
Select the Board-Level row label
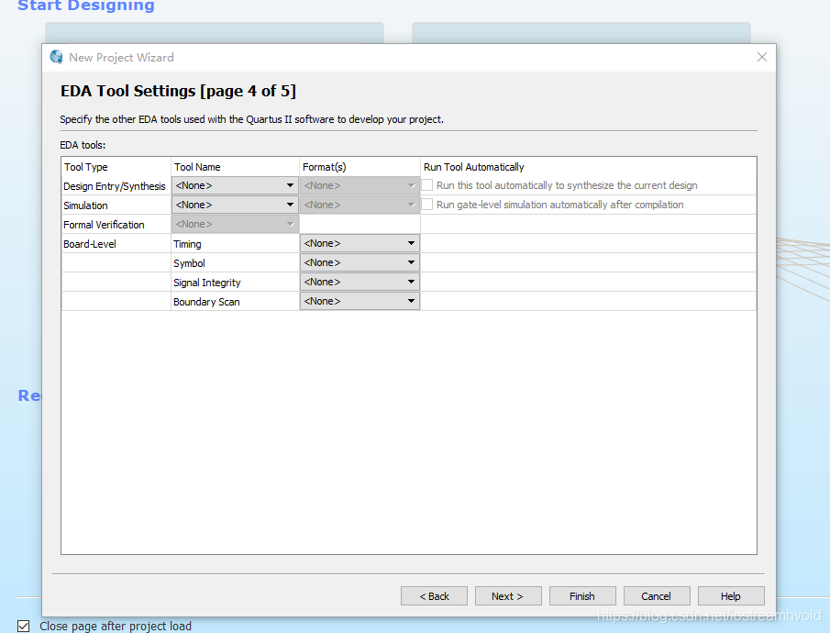coord(90,244)
